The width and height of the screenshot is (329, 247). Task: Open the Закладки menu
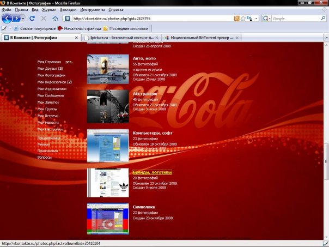(x=68, y=10)
